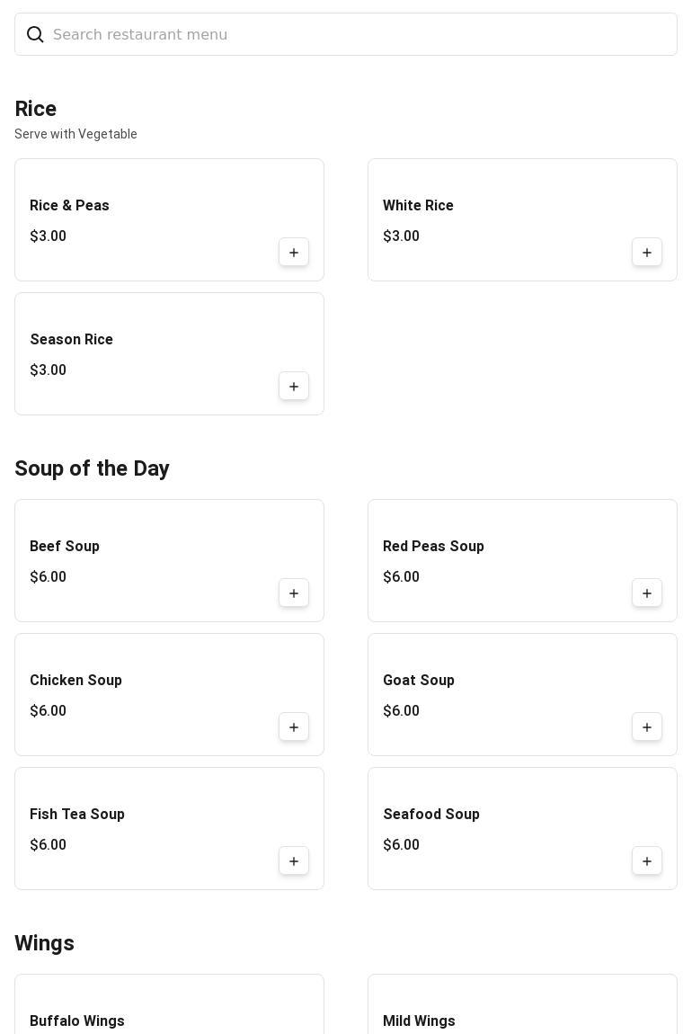The height and width of the screenshot is (1034, 692).
Task: Select the Seafood Soup item name
Action: click(431, 815)
